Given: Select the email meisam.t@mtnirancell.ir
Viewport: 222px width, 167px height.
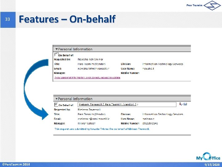Looking at the screenshot, I should [x=94, y=119].
